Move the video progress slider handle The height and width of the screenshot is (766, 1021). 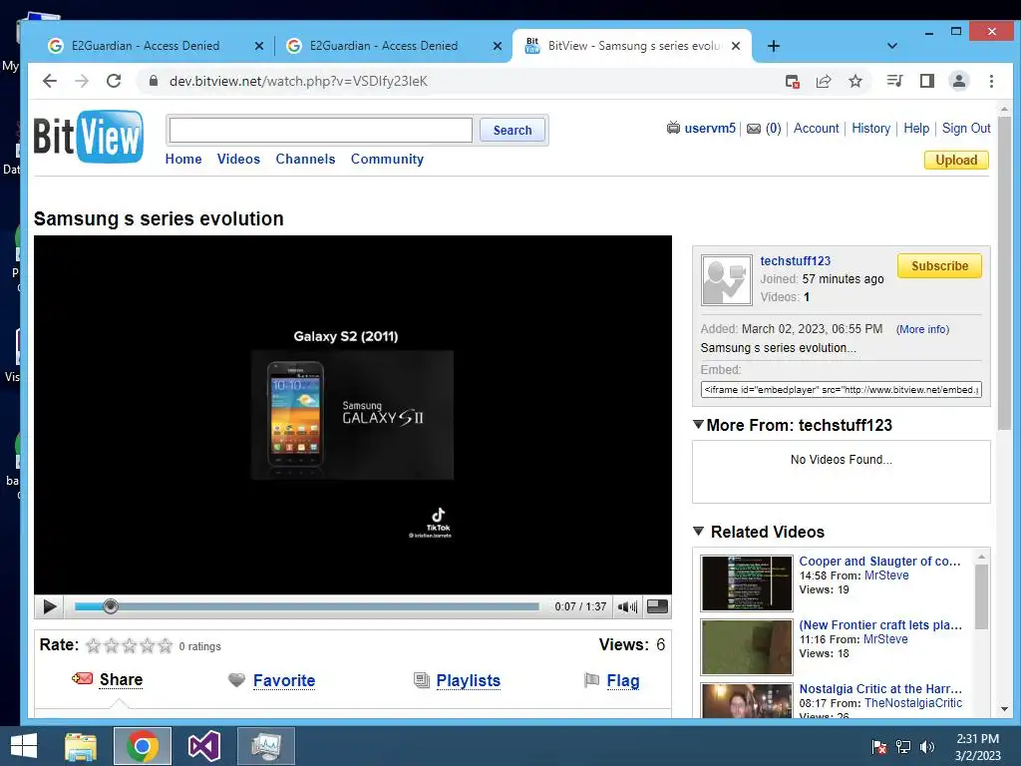(111, 606)
